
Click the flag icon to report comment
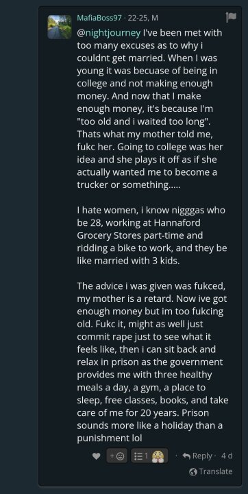pyautogui.click(x=231, y=18)
